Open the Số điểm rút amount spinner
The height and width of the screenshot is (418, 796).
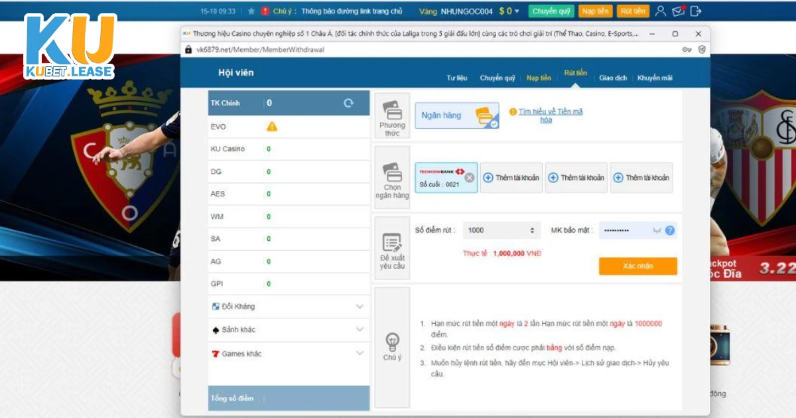pos(532,230)
